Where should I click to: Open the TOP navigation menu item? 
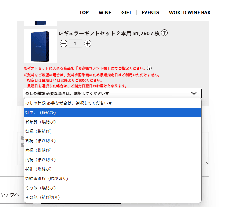point(84,12)
